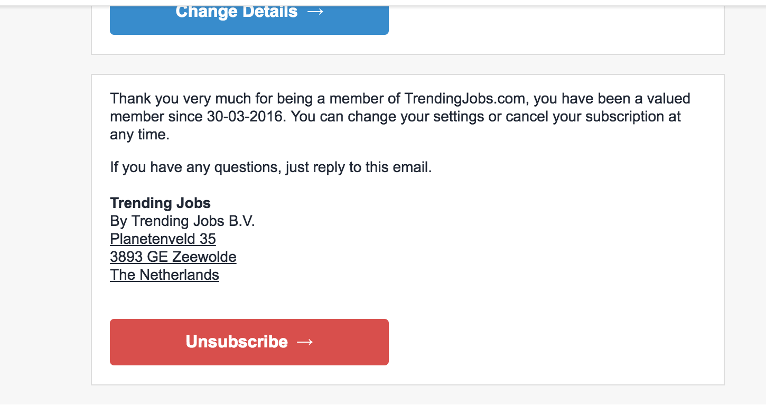
Task: Click the By Trending Jobs B.V. line
Action: point(182,221)
